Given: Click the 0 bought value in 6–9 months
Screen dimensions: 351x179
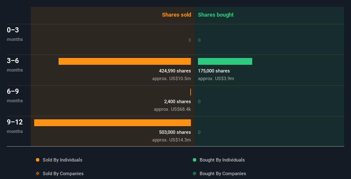Looking at the screenshot, I should click(x=199, y=101).
